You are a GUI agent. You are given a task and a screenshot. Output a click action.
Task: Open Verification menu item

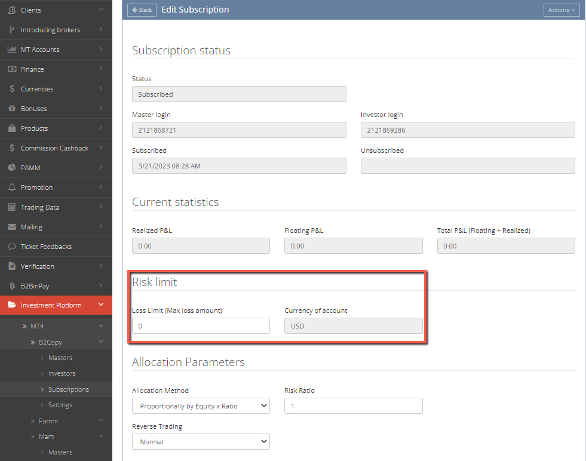(56, 266)
